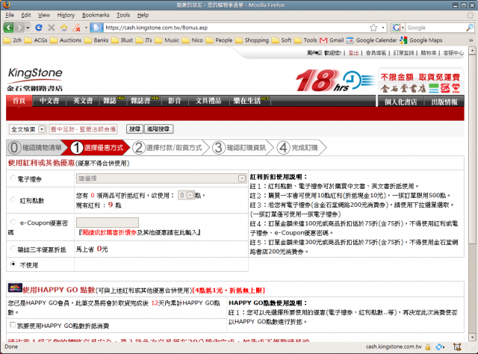Open the Help menu

(x=143, y=15)
